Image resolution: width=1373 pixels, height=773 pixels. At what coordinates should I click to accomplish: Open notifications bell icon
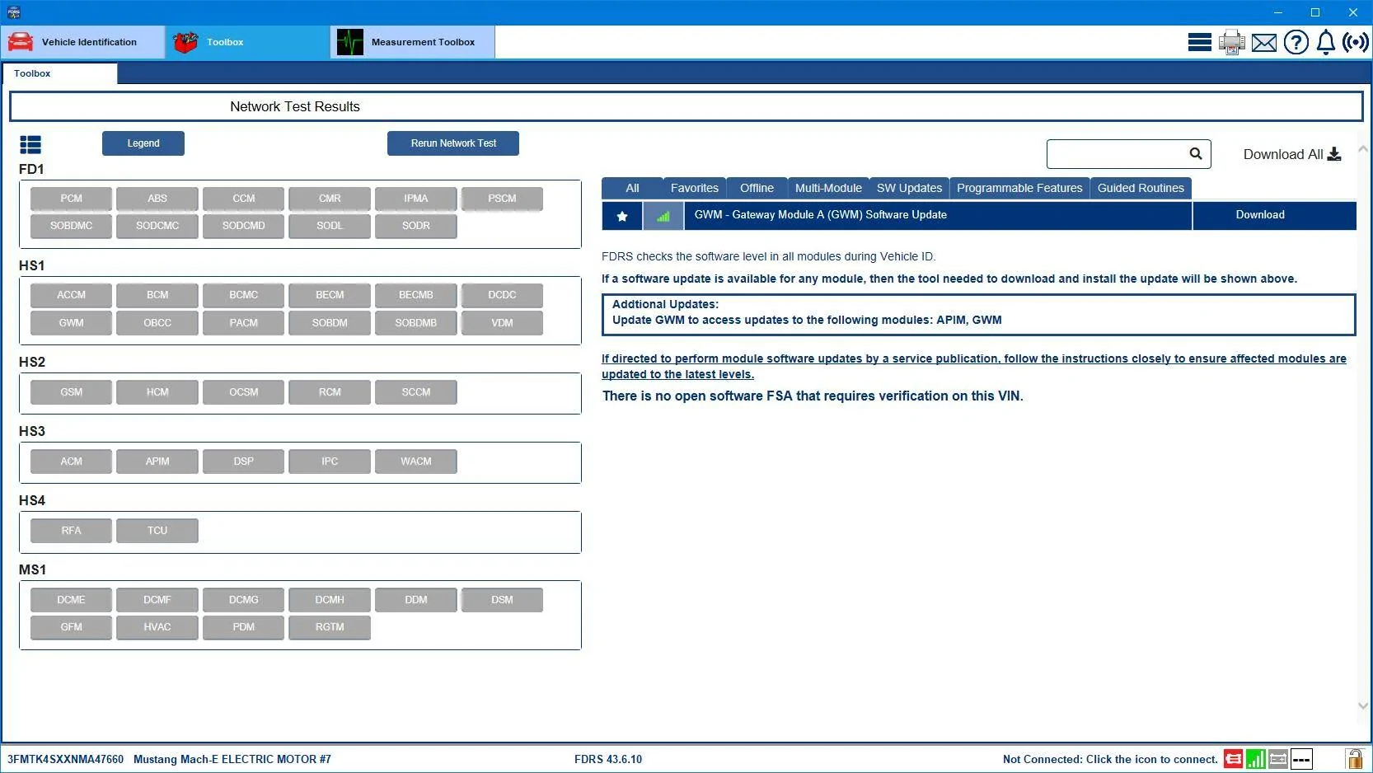point(1325,42)
